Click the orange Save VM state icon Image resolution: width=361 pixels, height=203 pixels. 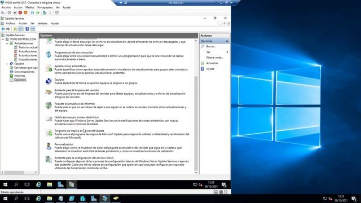25,12
